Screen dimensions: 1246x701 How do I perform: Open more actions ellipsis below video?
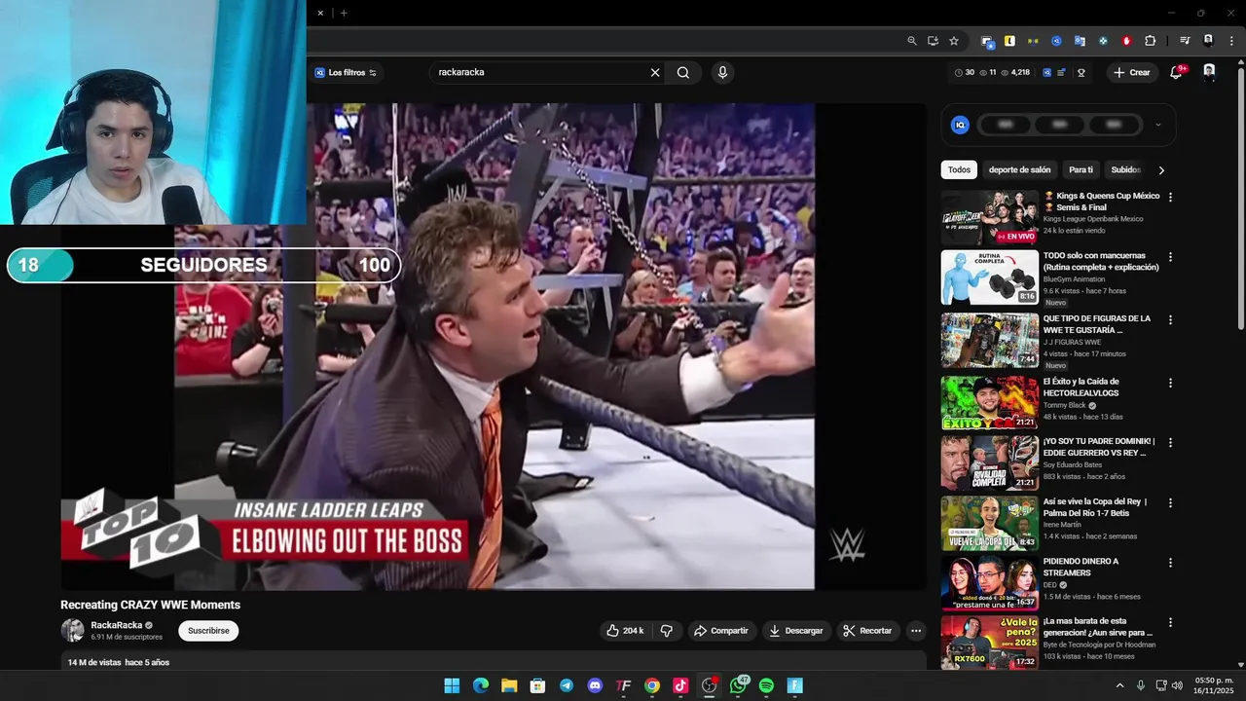coord(916,631)
